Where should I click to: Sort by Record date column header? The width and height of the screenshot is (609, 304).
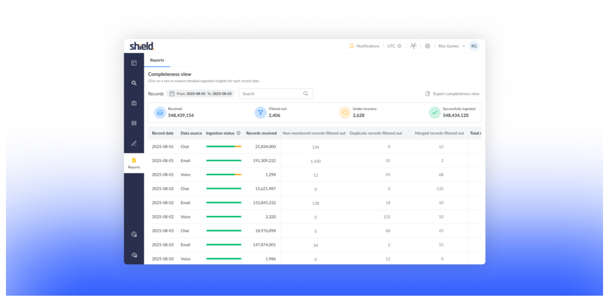pos(163,134)
